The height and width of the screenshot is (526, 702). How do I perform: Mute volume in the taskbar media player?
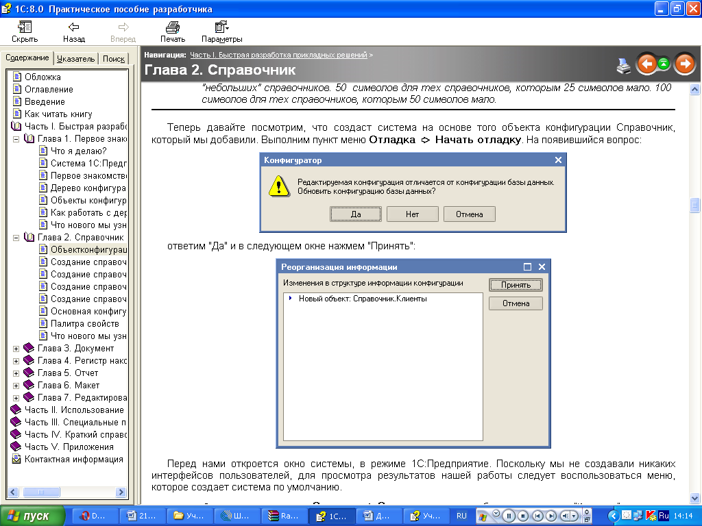pos(566,516)
